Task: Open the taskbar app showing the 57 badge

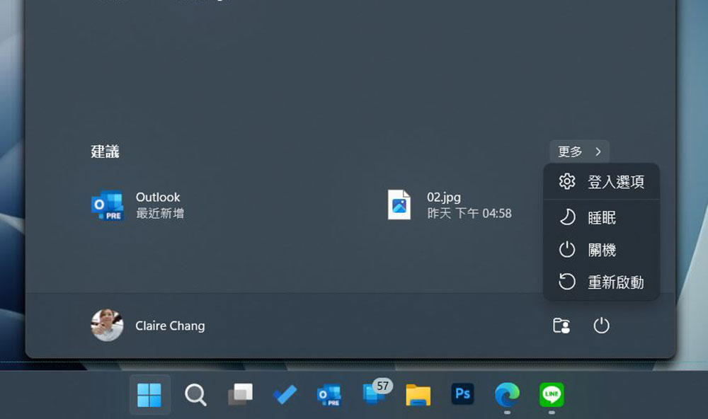Action: point(377,392)
